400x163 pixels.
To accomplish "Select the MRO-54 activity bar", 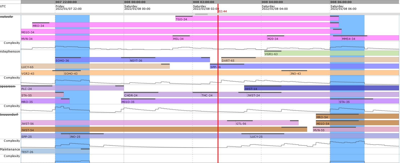I will pos(357,116).
